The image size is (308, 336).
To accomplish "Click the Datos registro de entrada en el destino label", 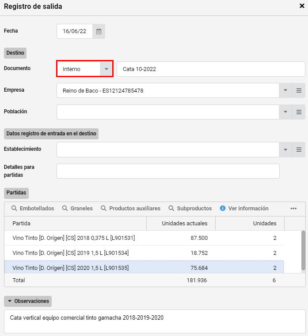I will pyautogui.click(x=51, y=134).
